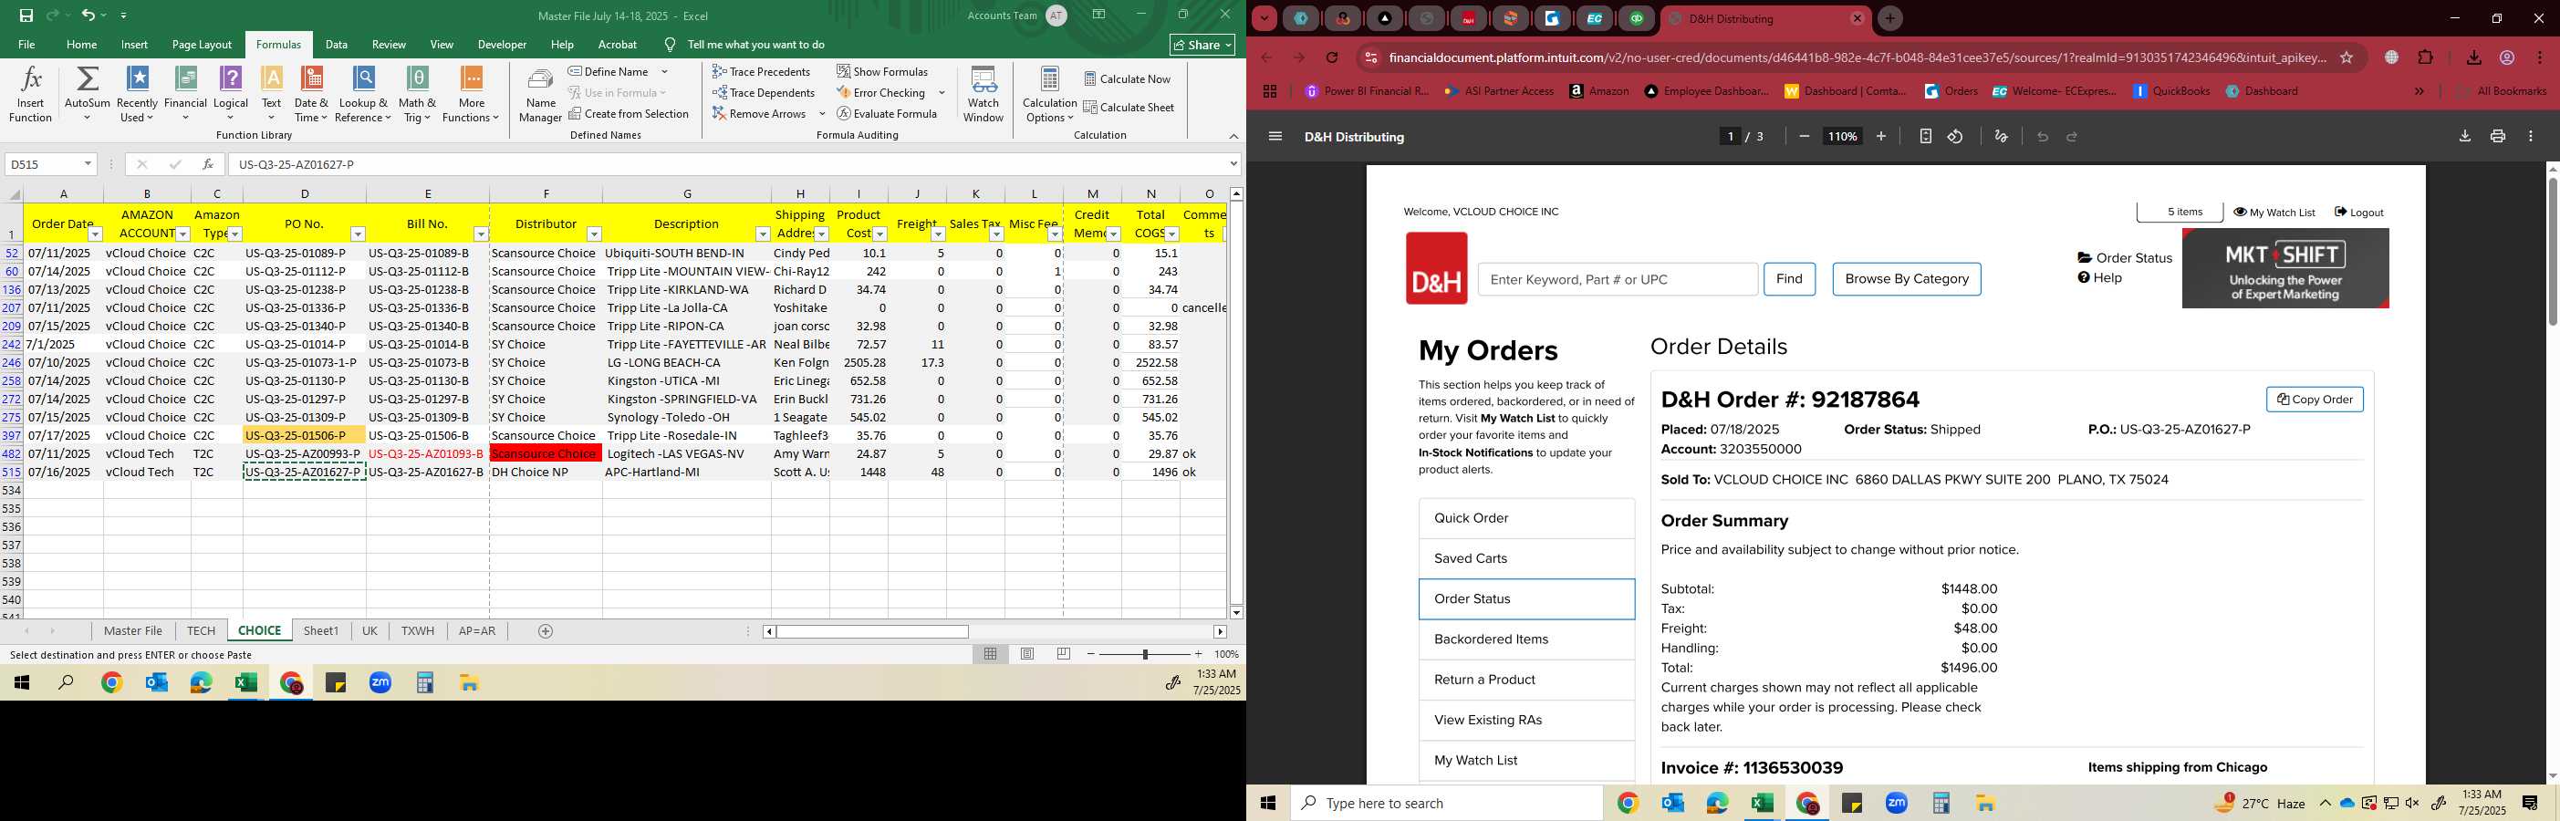Click Show Formulas
The height and width of the screenshot is (821, 2560).
[881, 71]
